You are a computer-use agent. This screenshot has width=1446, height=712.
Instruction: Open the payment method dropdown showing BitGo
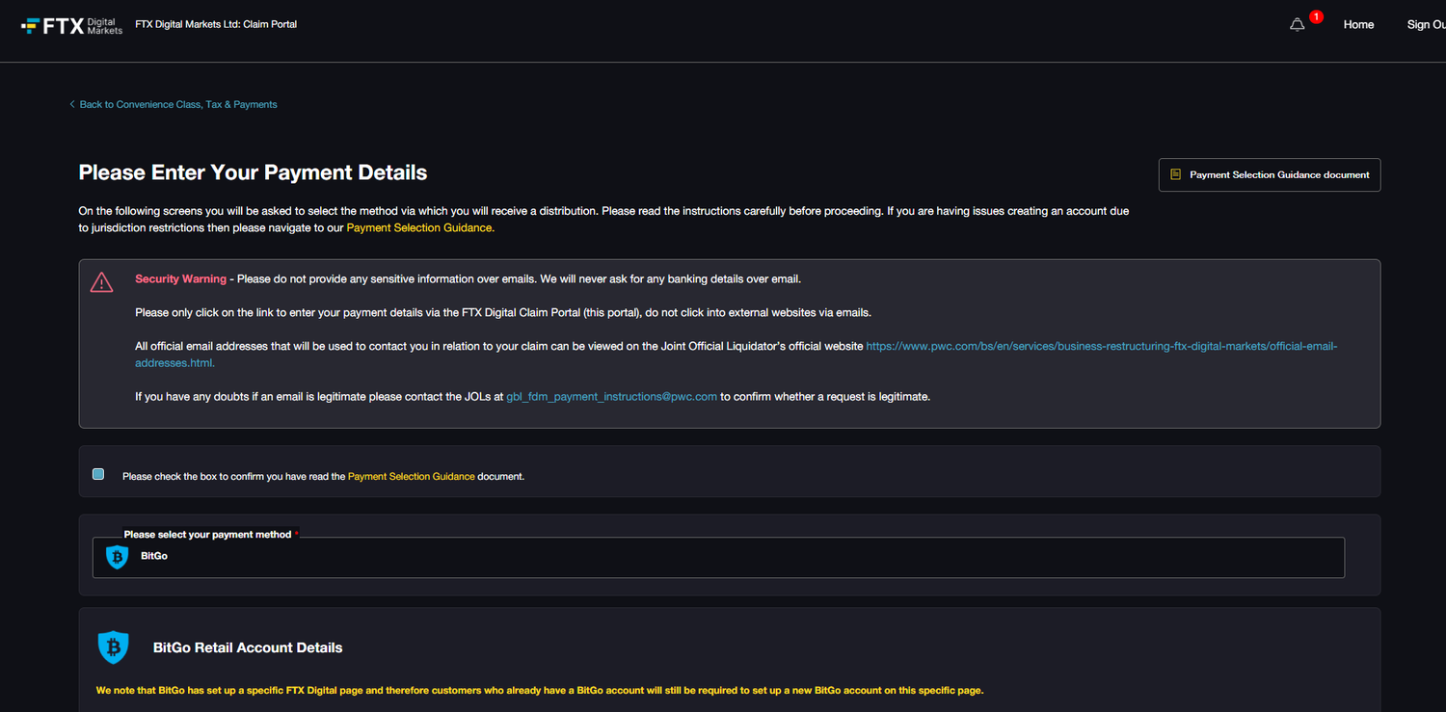[718, 558]
